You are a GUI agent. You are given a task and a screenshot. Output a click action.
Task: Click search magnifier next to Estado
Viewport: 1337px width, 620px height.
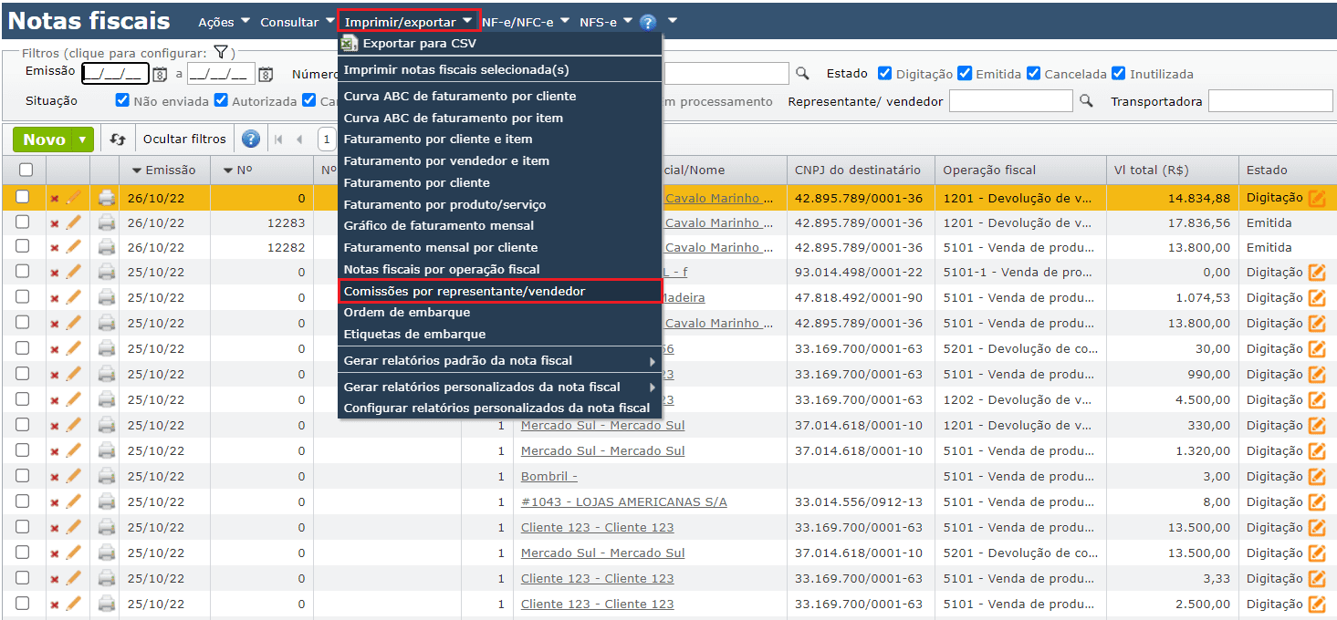[x=802, y=74]
